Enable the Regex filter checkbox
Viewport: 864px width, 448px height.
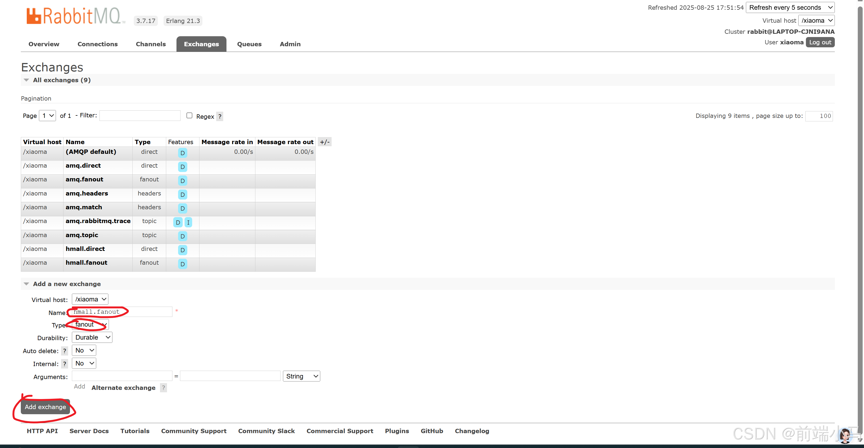point(189,115)
